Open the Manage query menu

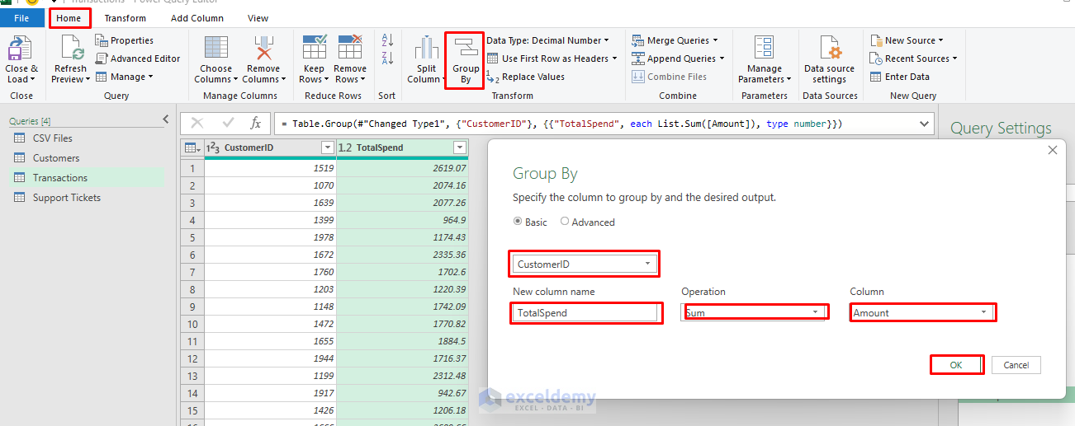(x=125, y=77)
